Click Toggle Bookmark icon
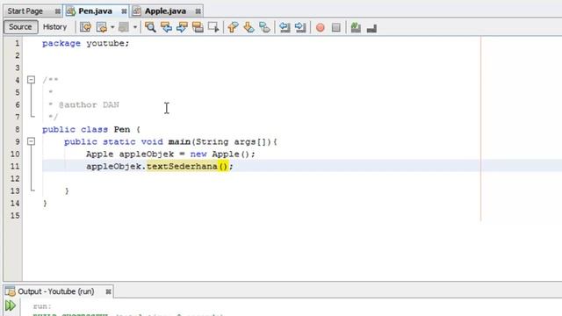The height and width of the screenshot is (316, 562). click(264, 27)
